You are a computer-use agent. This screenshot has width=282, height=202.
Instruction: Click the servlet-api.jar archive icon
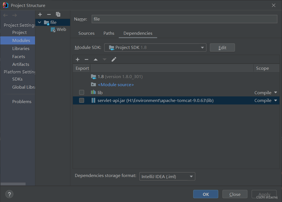point(93,100)
